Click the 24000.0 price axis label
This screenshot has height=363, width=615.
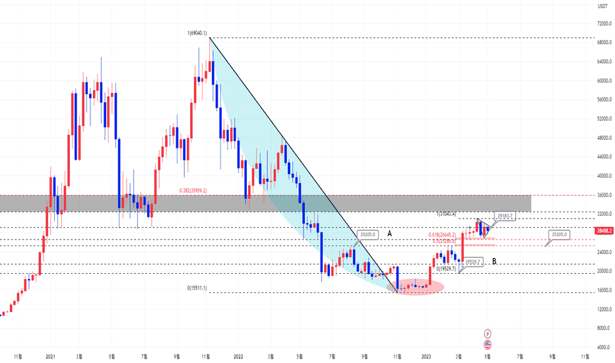[604, 252]
